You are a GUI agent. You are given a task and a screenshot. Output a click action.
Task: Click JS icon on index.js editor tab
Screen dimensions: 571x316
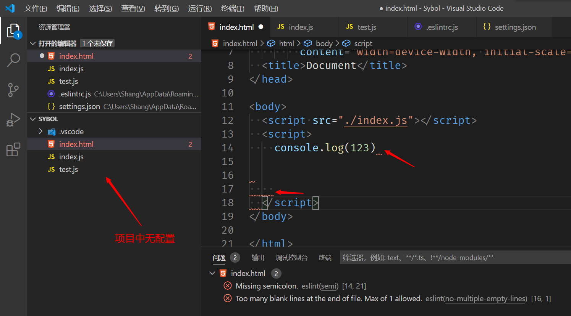pos(281,27)
